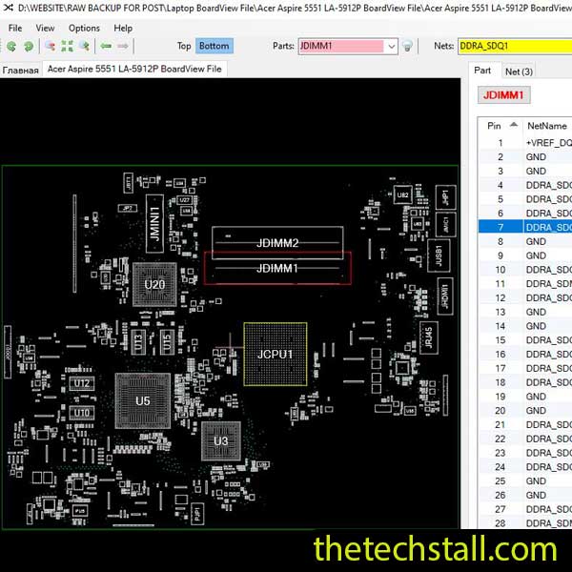Open the View menu
The width and height of the screenshot is (572, 572).
45,28
